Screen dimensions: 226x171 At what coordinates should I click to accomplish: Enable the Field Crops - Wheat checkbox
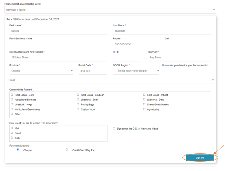[144, 95]
